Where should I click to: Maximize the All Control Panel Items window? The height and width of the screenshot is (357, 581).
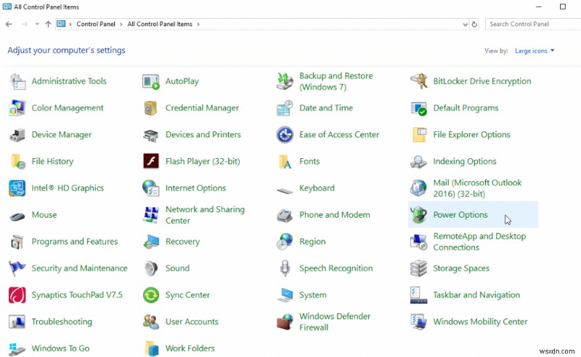click(x=562, y=7)
